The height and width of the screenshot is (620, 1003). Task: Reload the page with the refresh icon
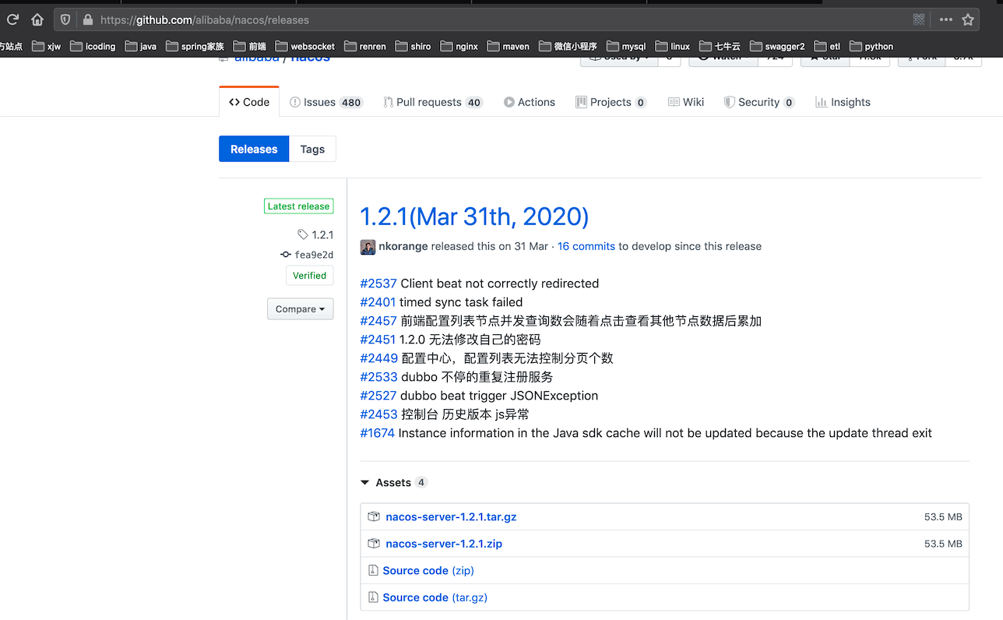tap(12, 19)
